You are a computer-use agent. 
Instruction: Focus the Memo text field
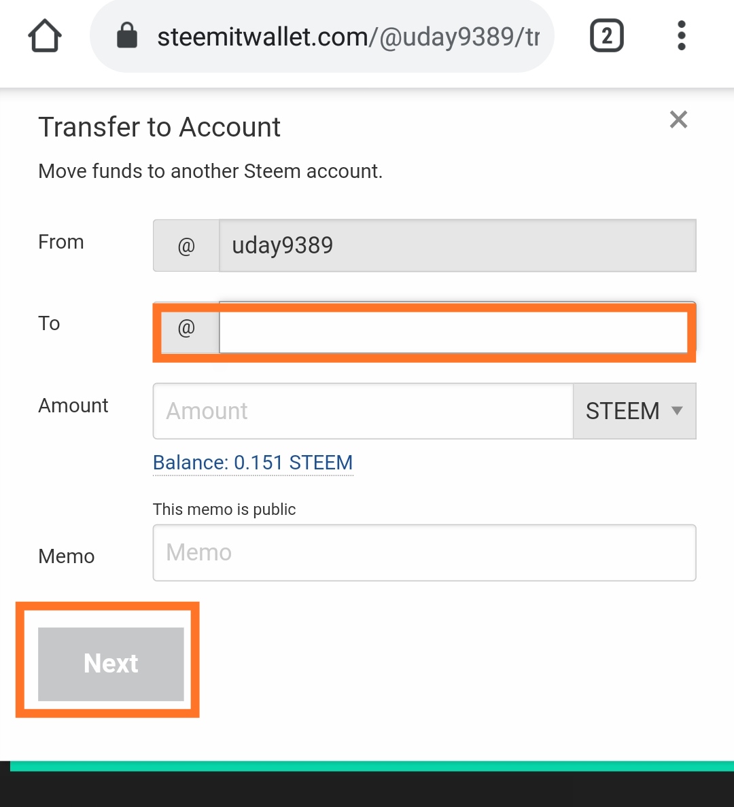point(424,552)
